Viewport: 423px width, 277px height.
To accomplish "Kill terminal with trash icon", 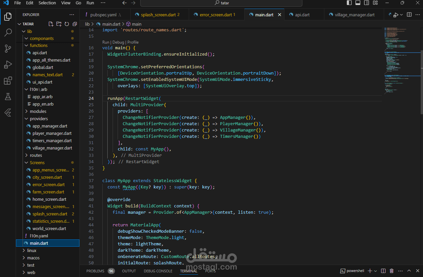I will (x=392, y=271).
